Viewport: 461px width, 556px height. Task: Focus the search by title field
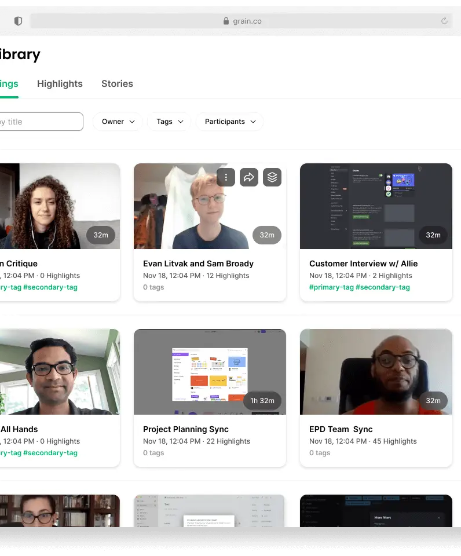(x=42, y=122)
